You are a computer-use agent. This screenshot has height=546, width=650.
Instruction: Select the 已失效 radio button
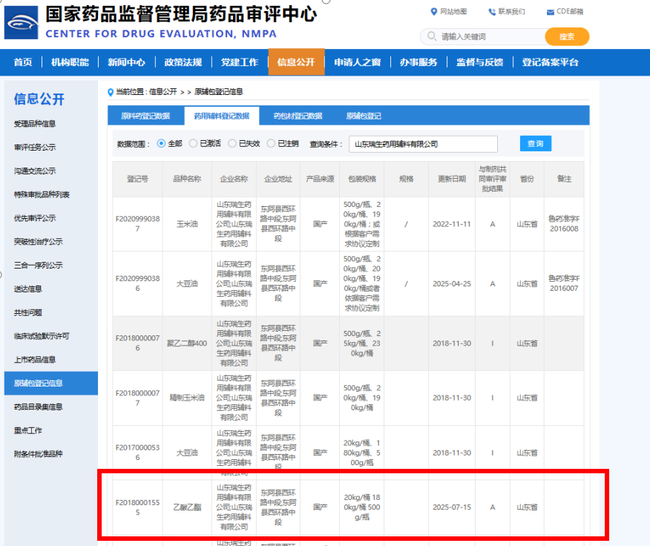click(x=232, y=143)
